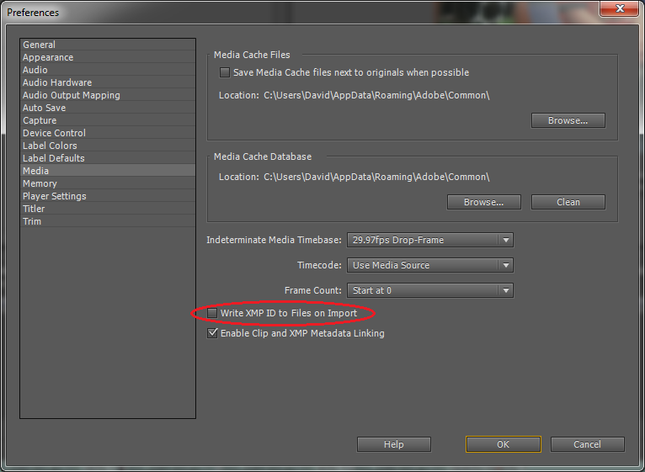This screenshot has width=645, height=472.
Task: Select Appearance in the category list
Action: coord(108,57)
